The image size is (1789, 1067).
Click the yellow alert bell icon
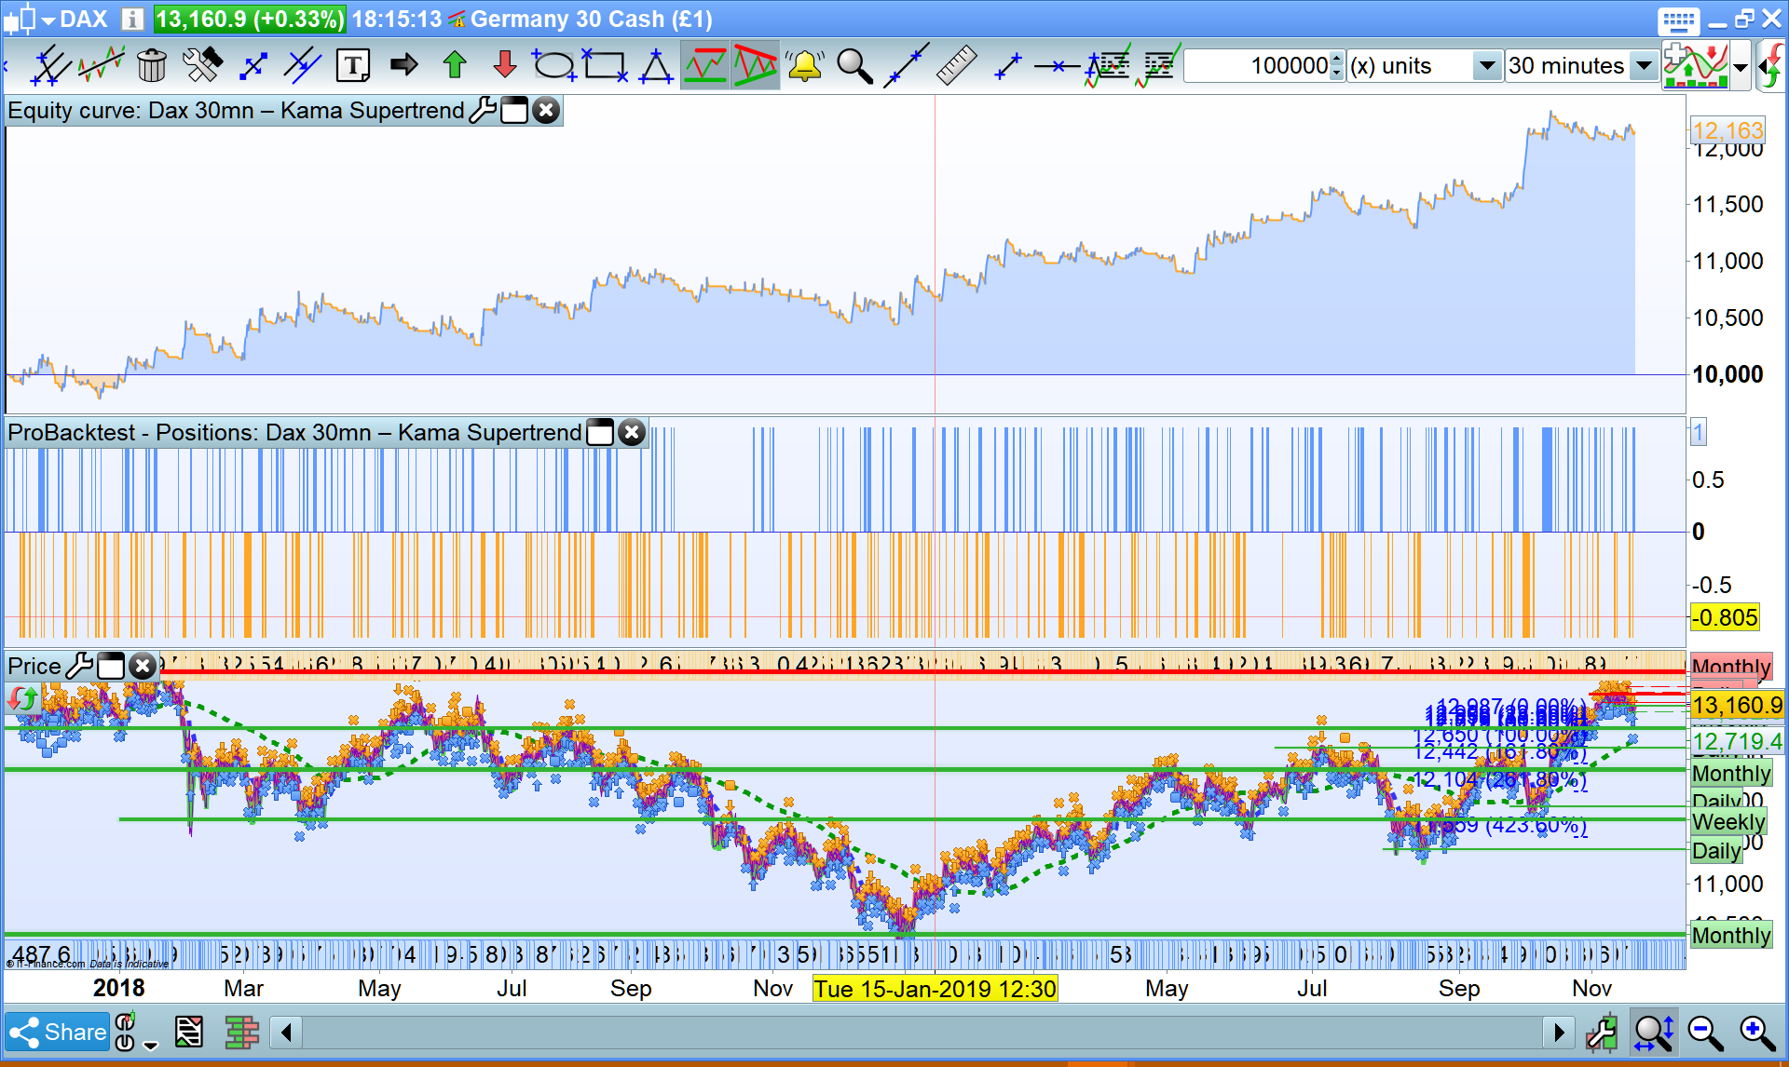pos(804,65)
